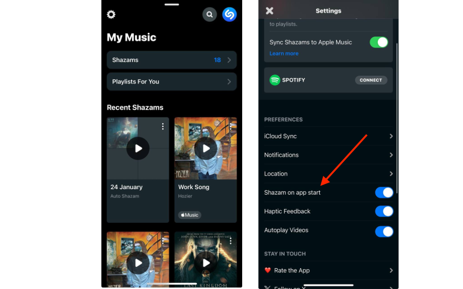The height and width of the screenshot is (289, 463).
Task: Open iCloud Sync preference
Action: pyautogui.click(x=329, y=136)
